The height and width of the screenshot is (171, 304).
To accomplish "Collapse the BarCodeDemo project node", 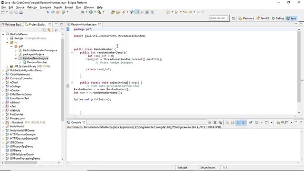I will pos(3,34).
